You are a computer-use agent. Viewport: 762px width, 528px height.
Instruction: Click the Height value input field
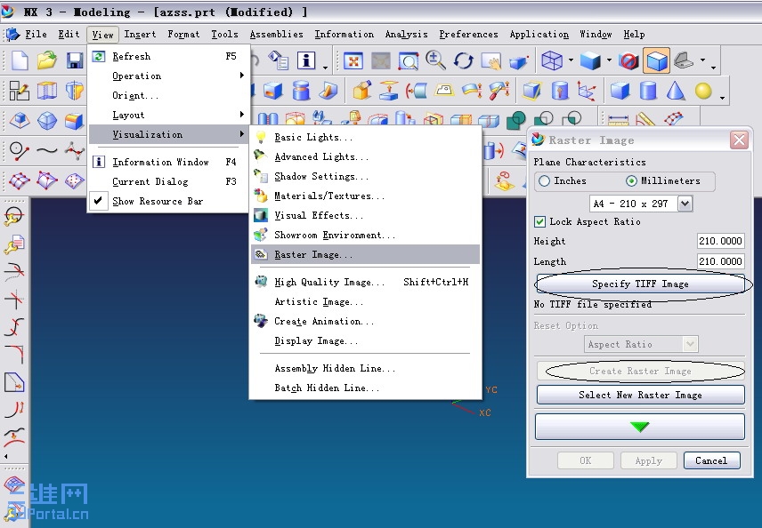pos(720,241)
